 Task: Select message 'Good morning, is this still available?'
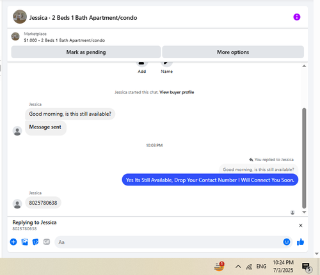(x=70, y=114)
